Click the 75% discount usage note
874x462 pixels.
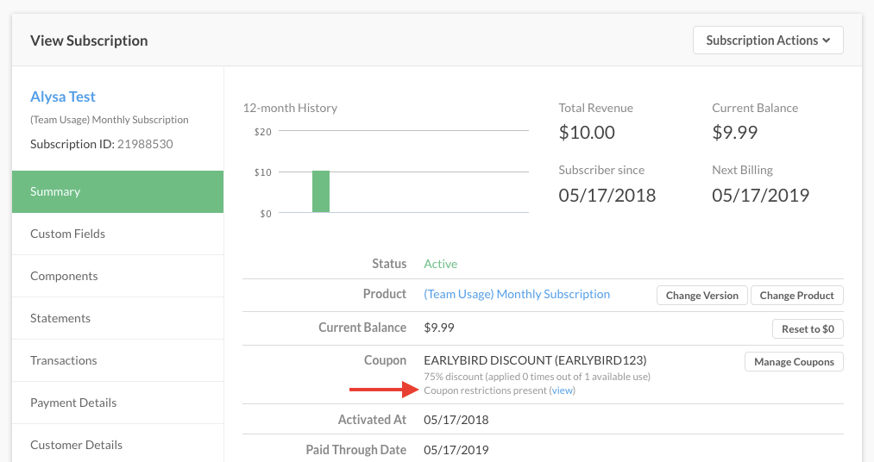tap(537, 377)
